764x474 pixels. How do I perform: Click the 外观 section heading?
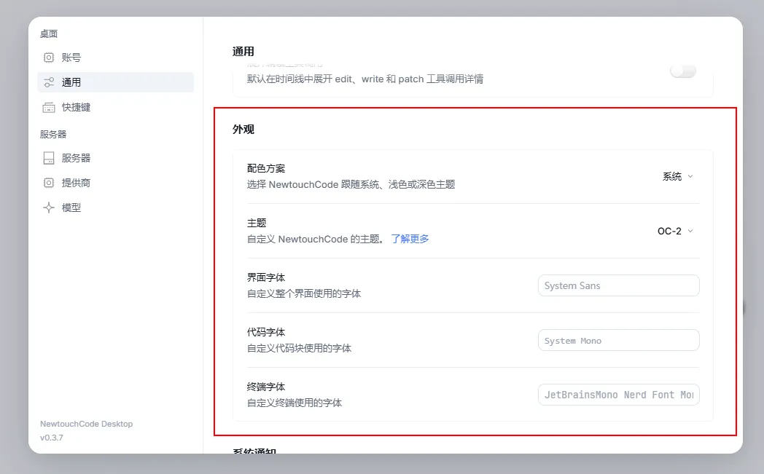[243, 130]
